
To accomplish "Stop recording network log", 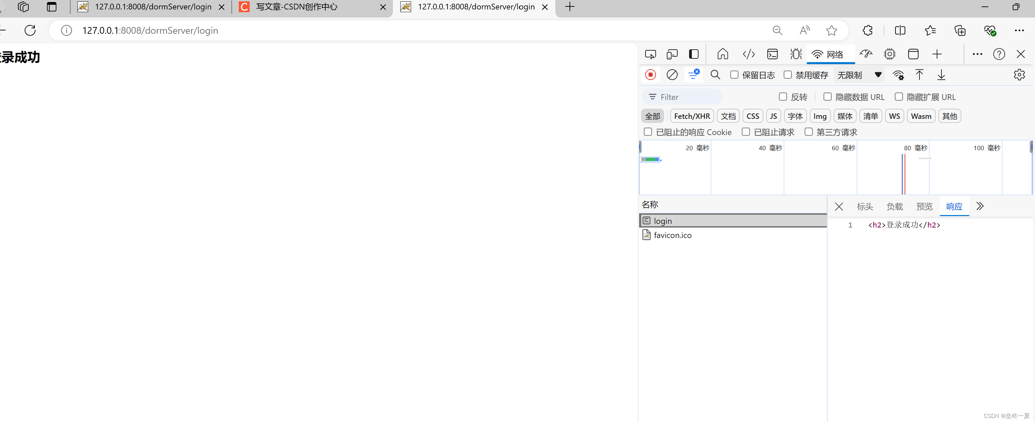I will tap(651, 75).
